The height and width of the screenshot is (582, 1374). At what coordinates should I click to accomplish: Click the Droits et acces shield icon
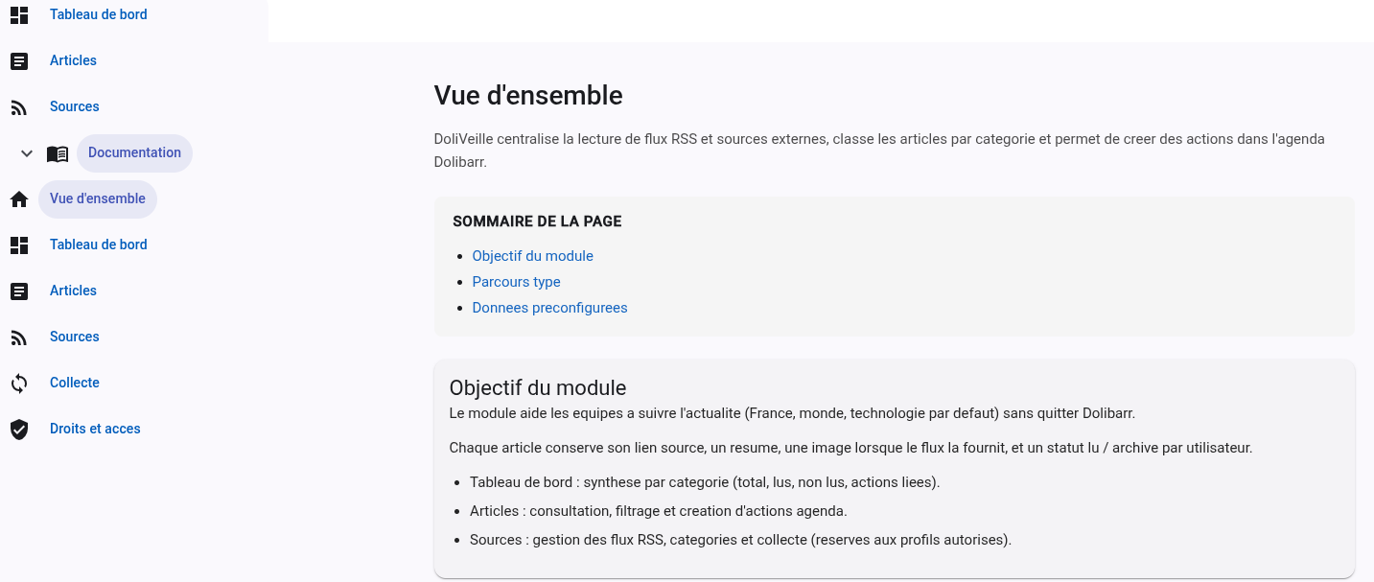(19, 430)
